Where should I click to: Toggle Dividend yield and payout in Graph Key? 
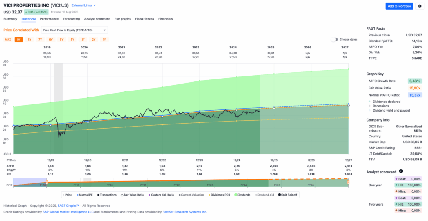[x=389, y=110]
